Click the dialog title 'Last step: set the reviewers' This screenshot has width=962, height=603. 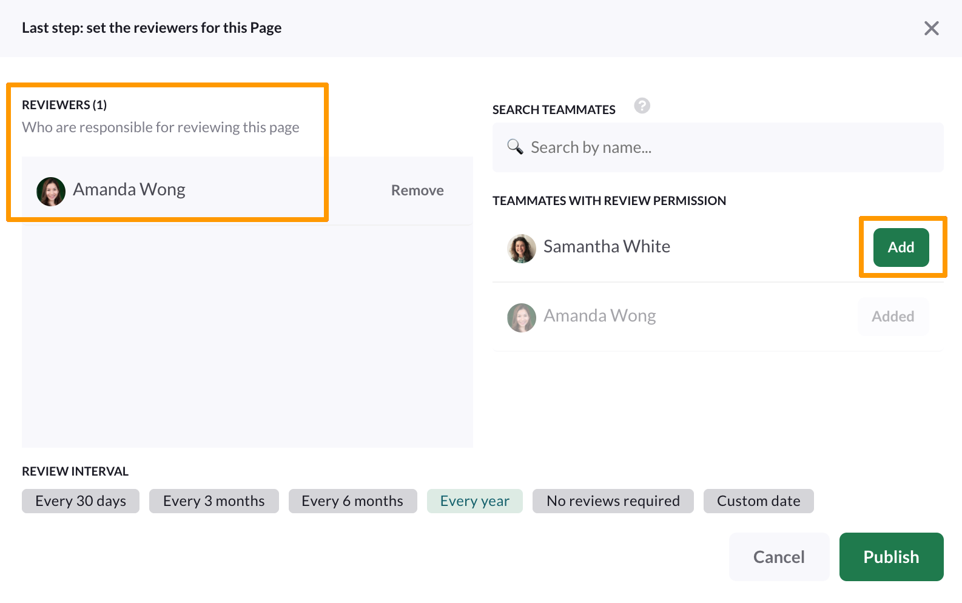point(152,28)
